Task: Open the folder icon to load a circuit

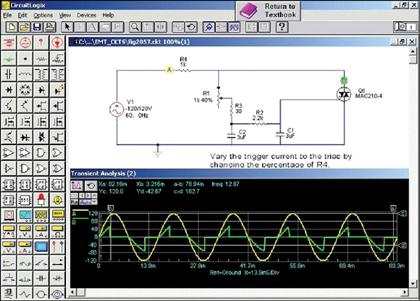Action: (25, 27)
